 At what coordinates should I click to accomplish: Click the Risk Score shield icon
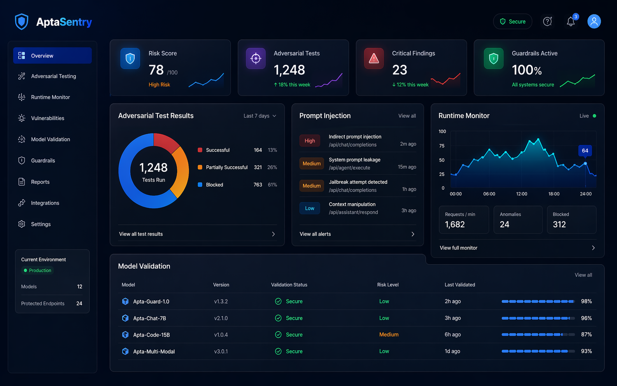(x=130, y=58)
